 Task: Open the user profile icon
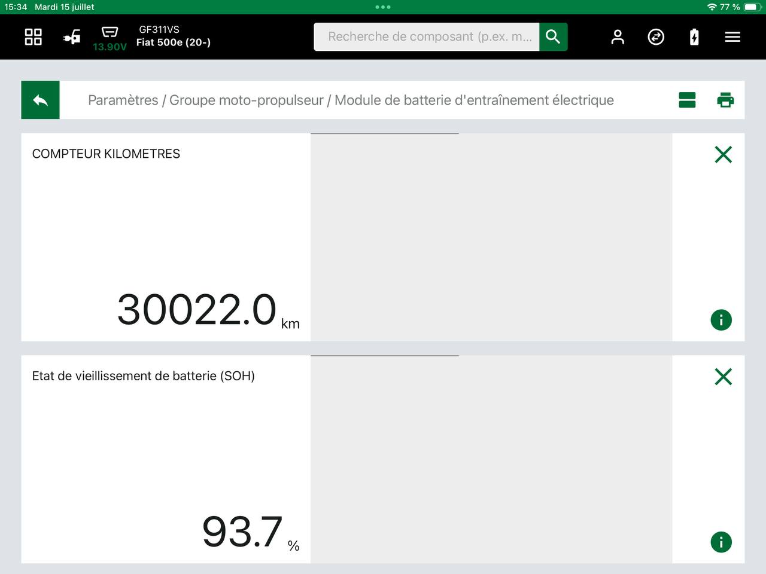(x=618, y=37)
